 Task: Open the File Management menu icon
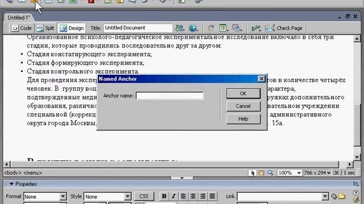[x=180, y=28]
